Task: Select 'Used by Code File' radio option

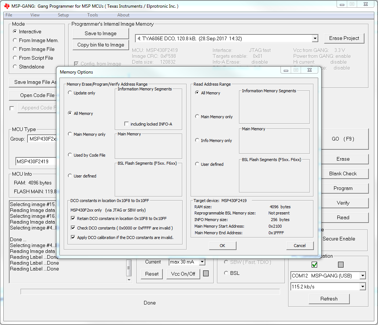Action: coord(70,155)
